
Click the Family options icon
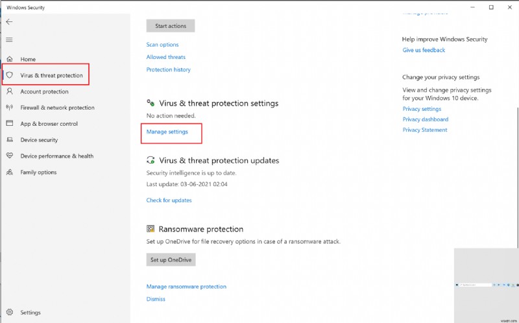pos(10,173)
